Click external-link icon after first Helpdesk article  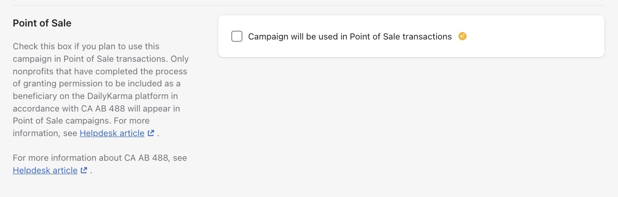pyautogui.click(x=151, y=133)
